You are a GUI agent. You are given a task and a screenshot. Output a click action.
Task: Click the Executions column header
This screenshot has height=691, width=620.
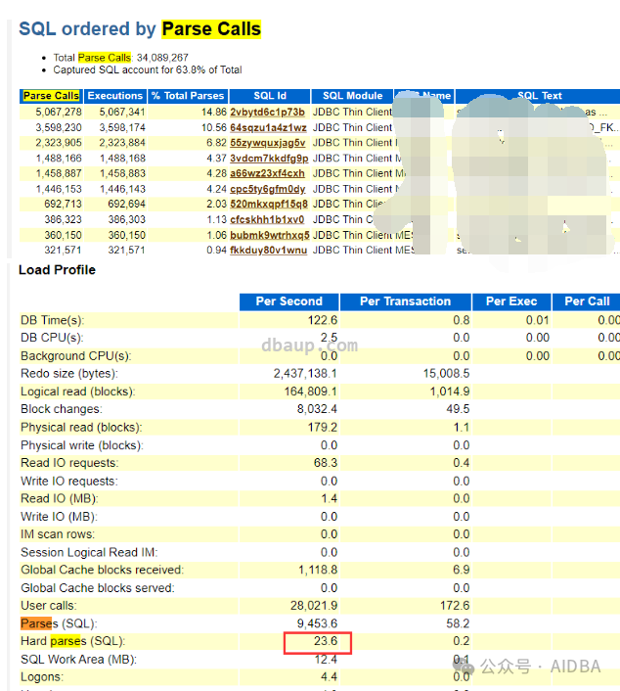[x=115, y=96]
